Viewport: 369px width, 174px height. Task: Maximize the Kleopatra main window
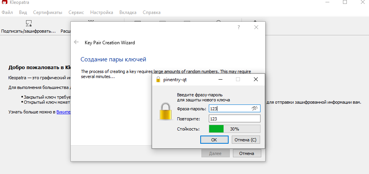(x=345, y=2)
